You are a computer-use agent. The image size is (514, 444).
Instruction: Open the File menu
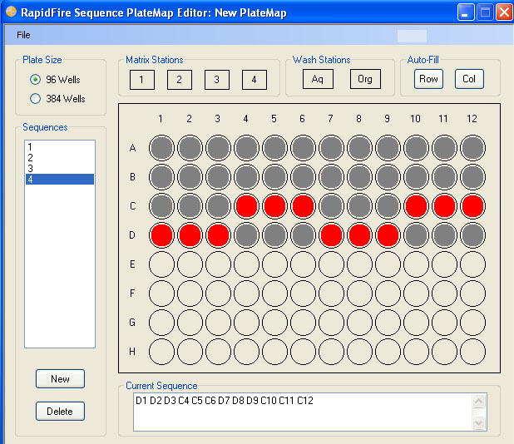[23, 35]
